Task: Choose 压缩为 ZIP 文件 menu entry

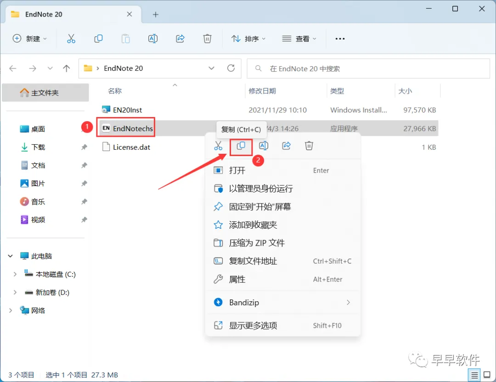Action: click(x=283, y=243)
